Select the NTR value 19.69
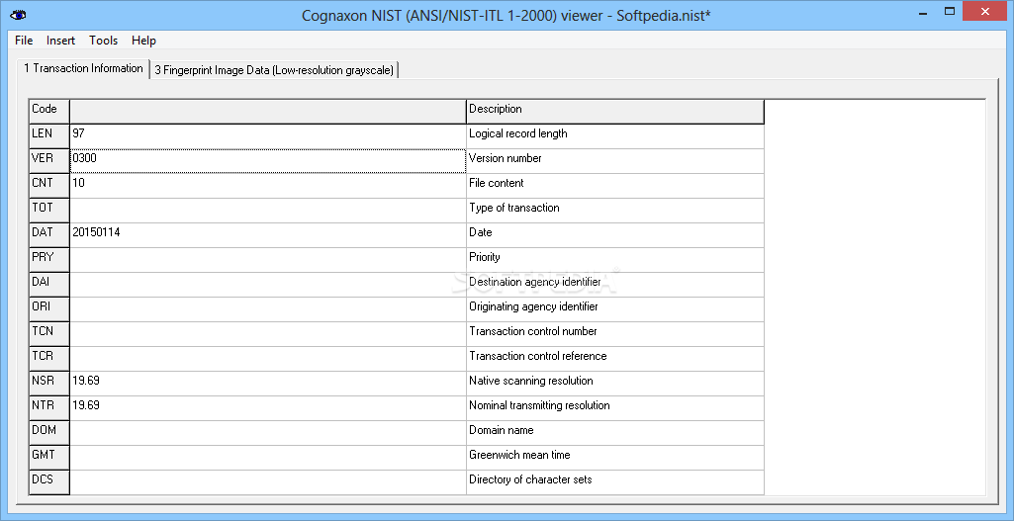Viewport: 1014px width, 521px height. tap(268, 408)
